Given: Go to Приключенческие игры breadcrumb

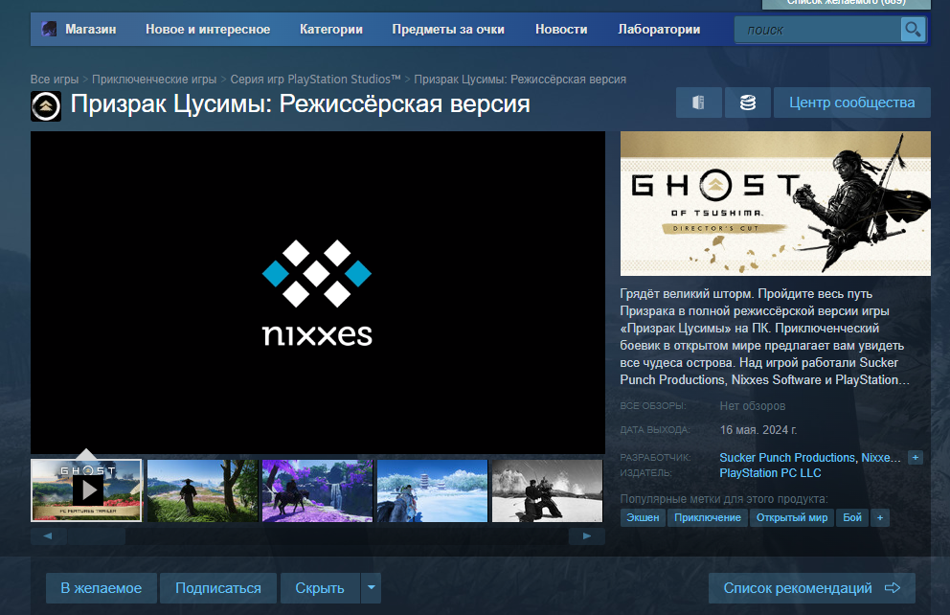Looking at the screenshot, I should coord(154,80).
